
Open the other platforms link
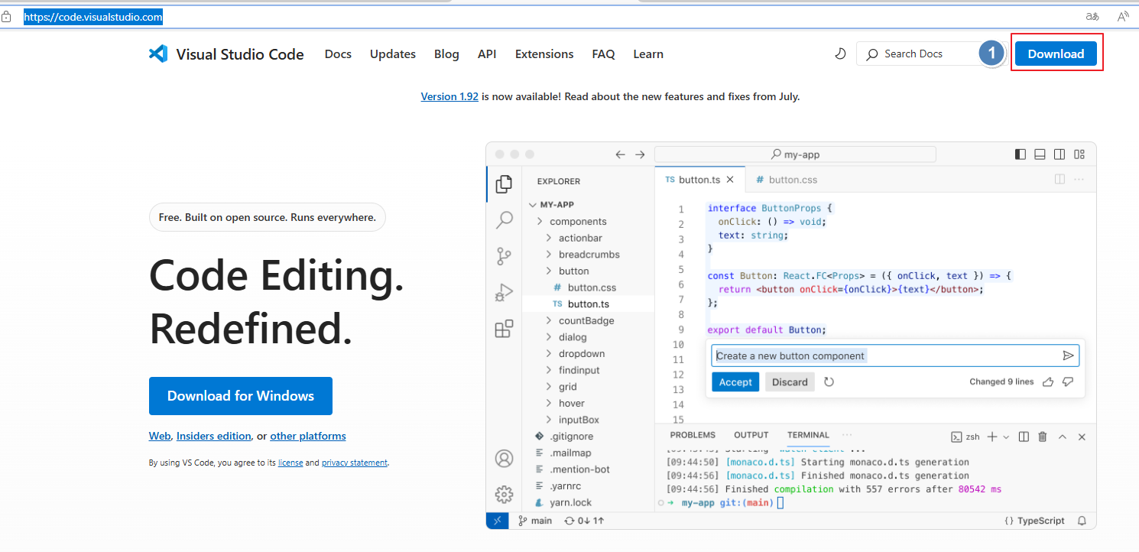click(x=308, y=436)
